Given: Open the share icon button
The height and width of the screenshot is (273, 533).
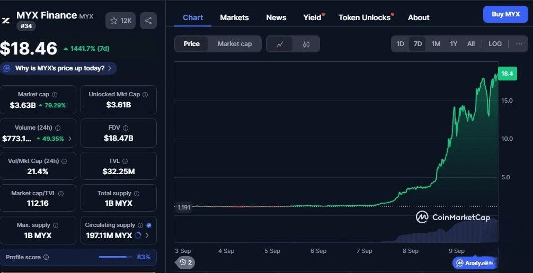Looking at the screenshot, I should (148, 21).
